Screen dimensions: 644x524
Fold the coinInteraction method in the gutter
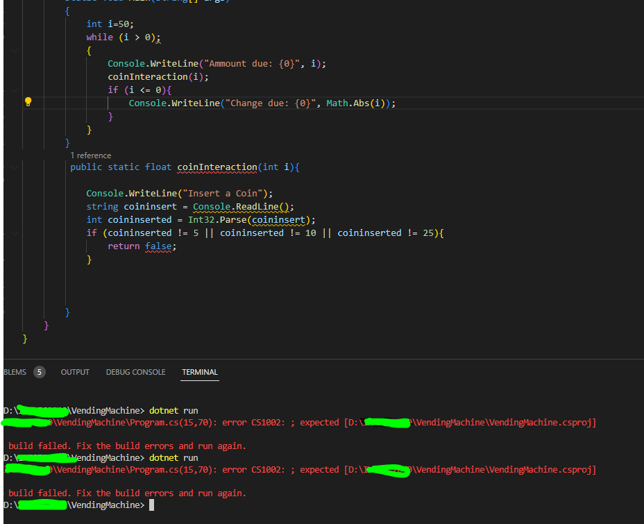15,167
